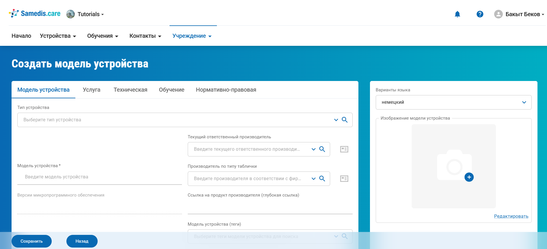Open help via question mark icon
Screen dimensions: 547x249
(480, 14)
